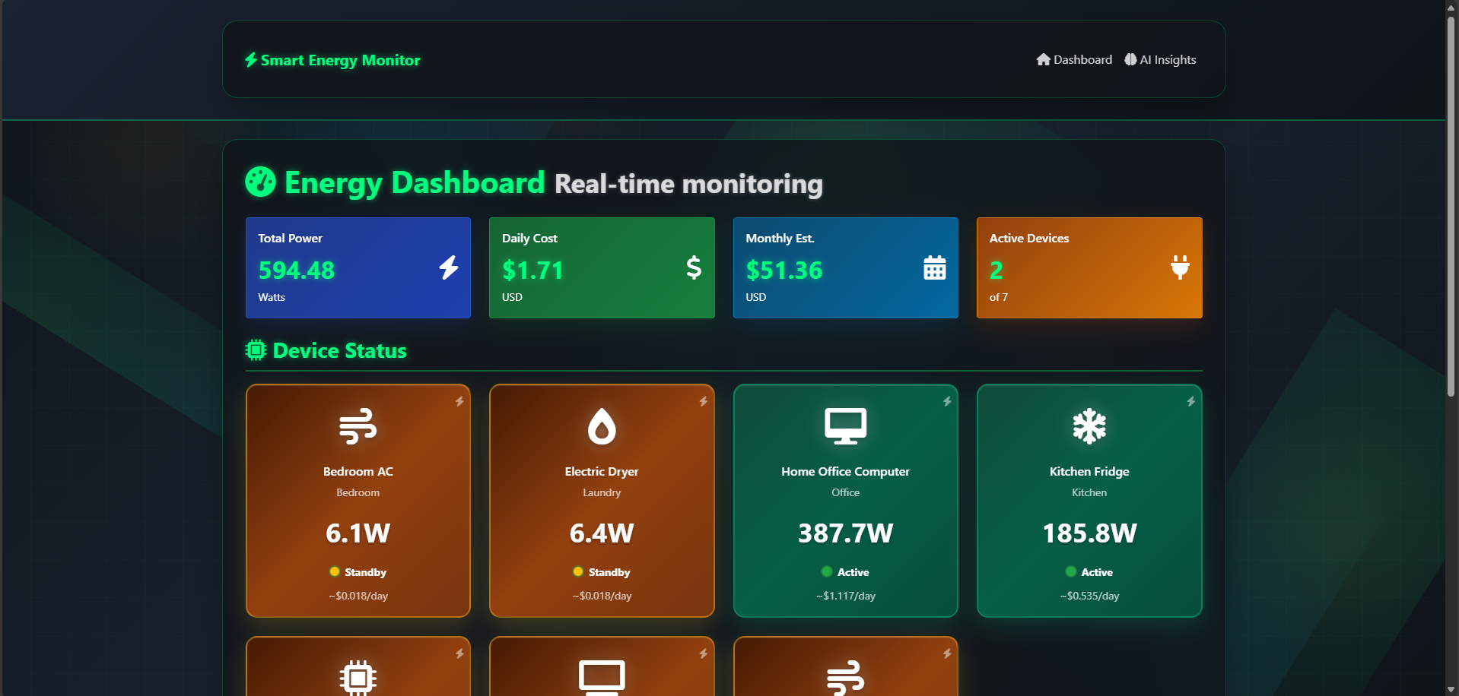Click the Real-time monitoring subtitle
Image resolution: width=1459 pixels, height=696 pixels.
tap(688, 184)
